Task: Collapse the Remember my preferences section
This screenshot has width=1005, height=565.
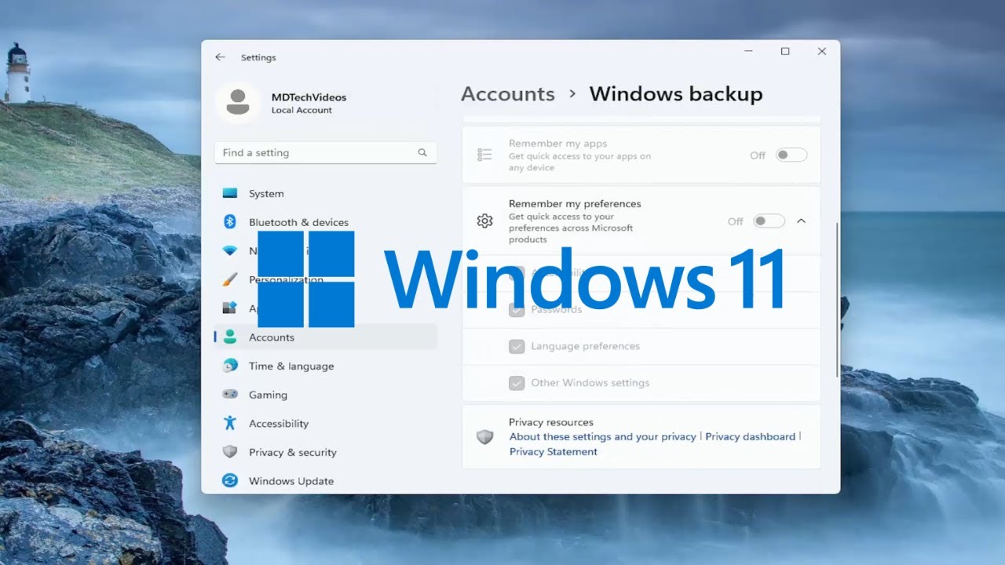Action: [801, 221]
